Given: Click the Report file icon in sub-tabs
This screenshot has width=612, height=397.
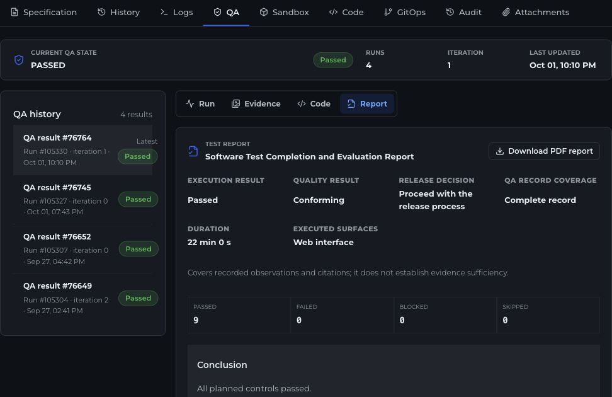Looking at the screenshot, I should [351, 103].
